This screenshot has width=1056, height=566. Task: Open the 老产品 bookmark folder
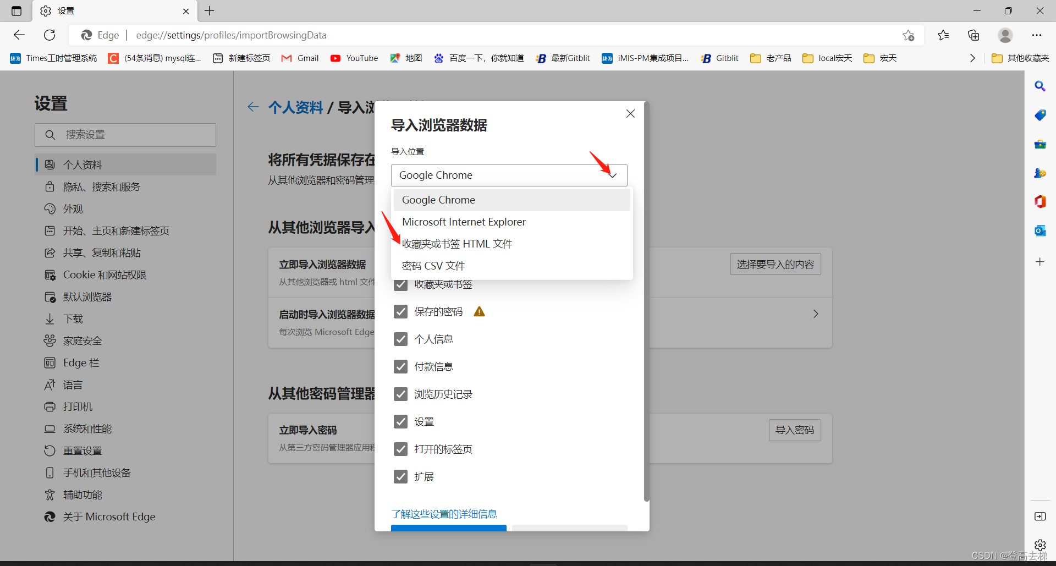pos(771,58)
